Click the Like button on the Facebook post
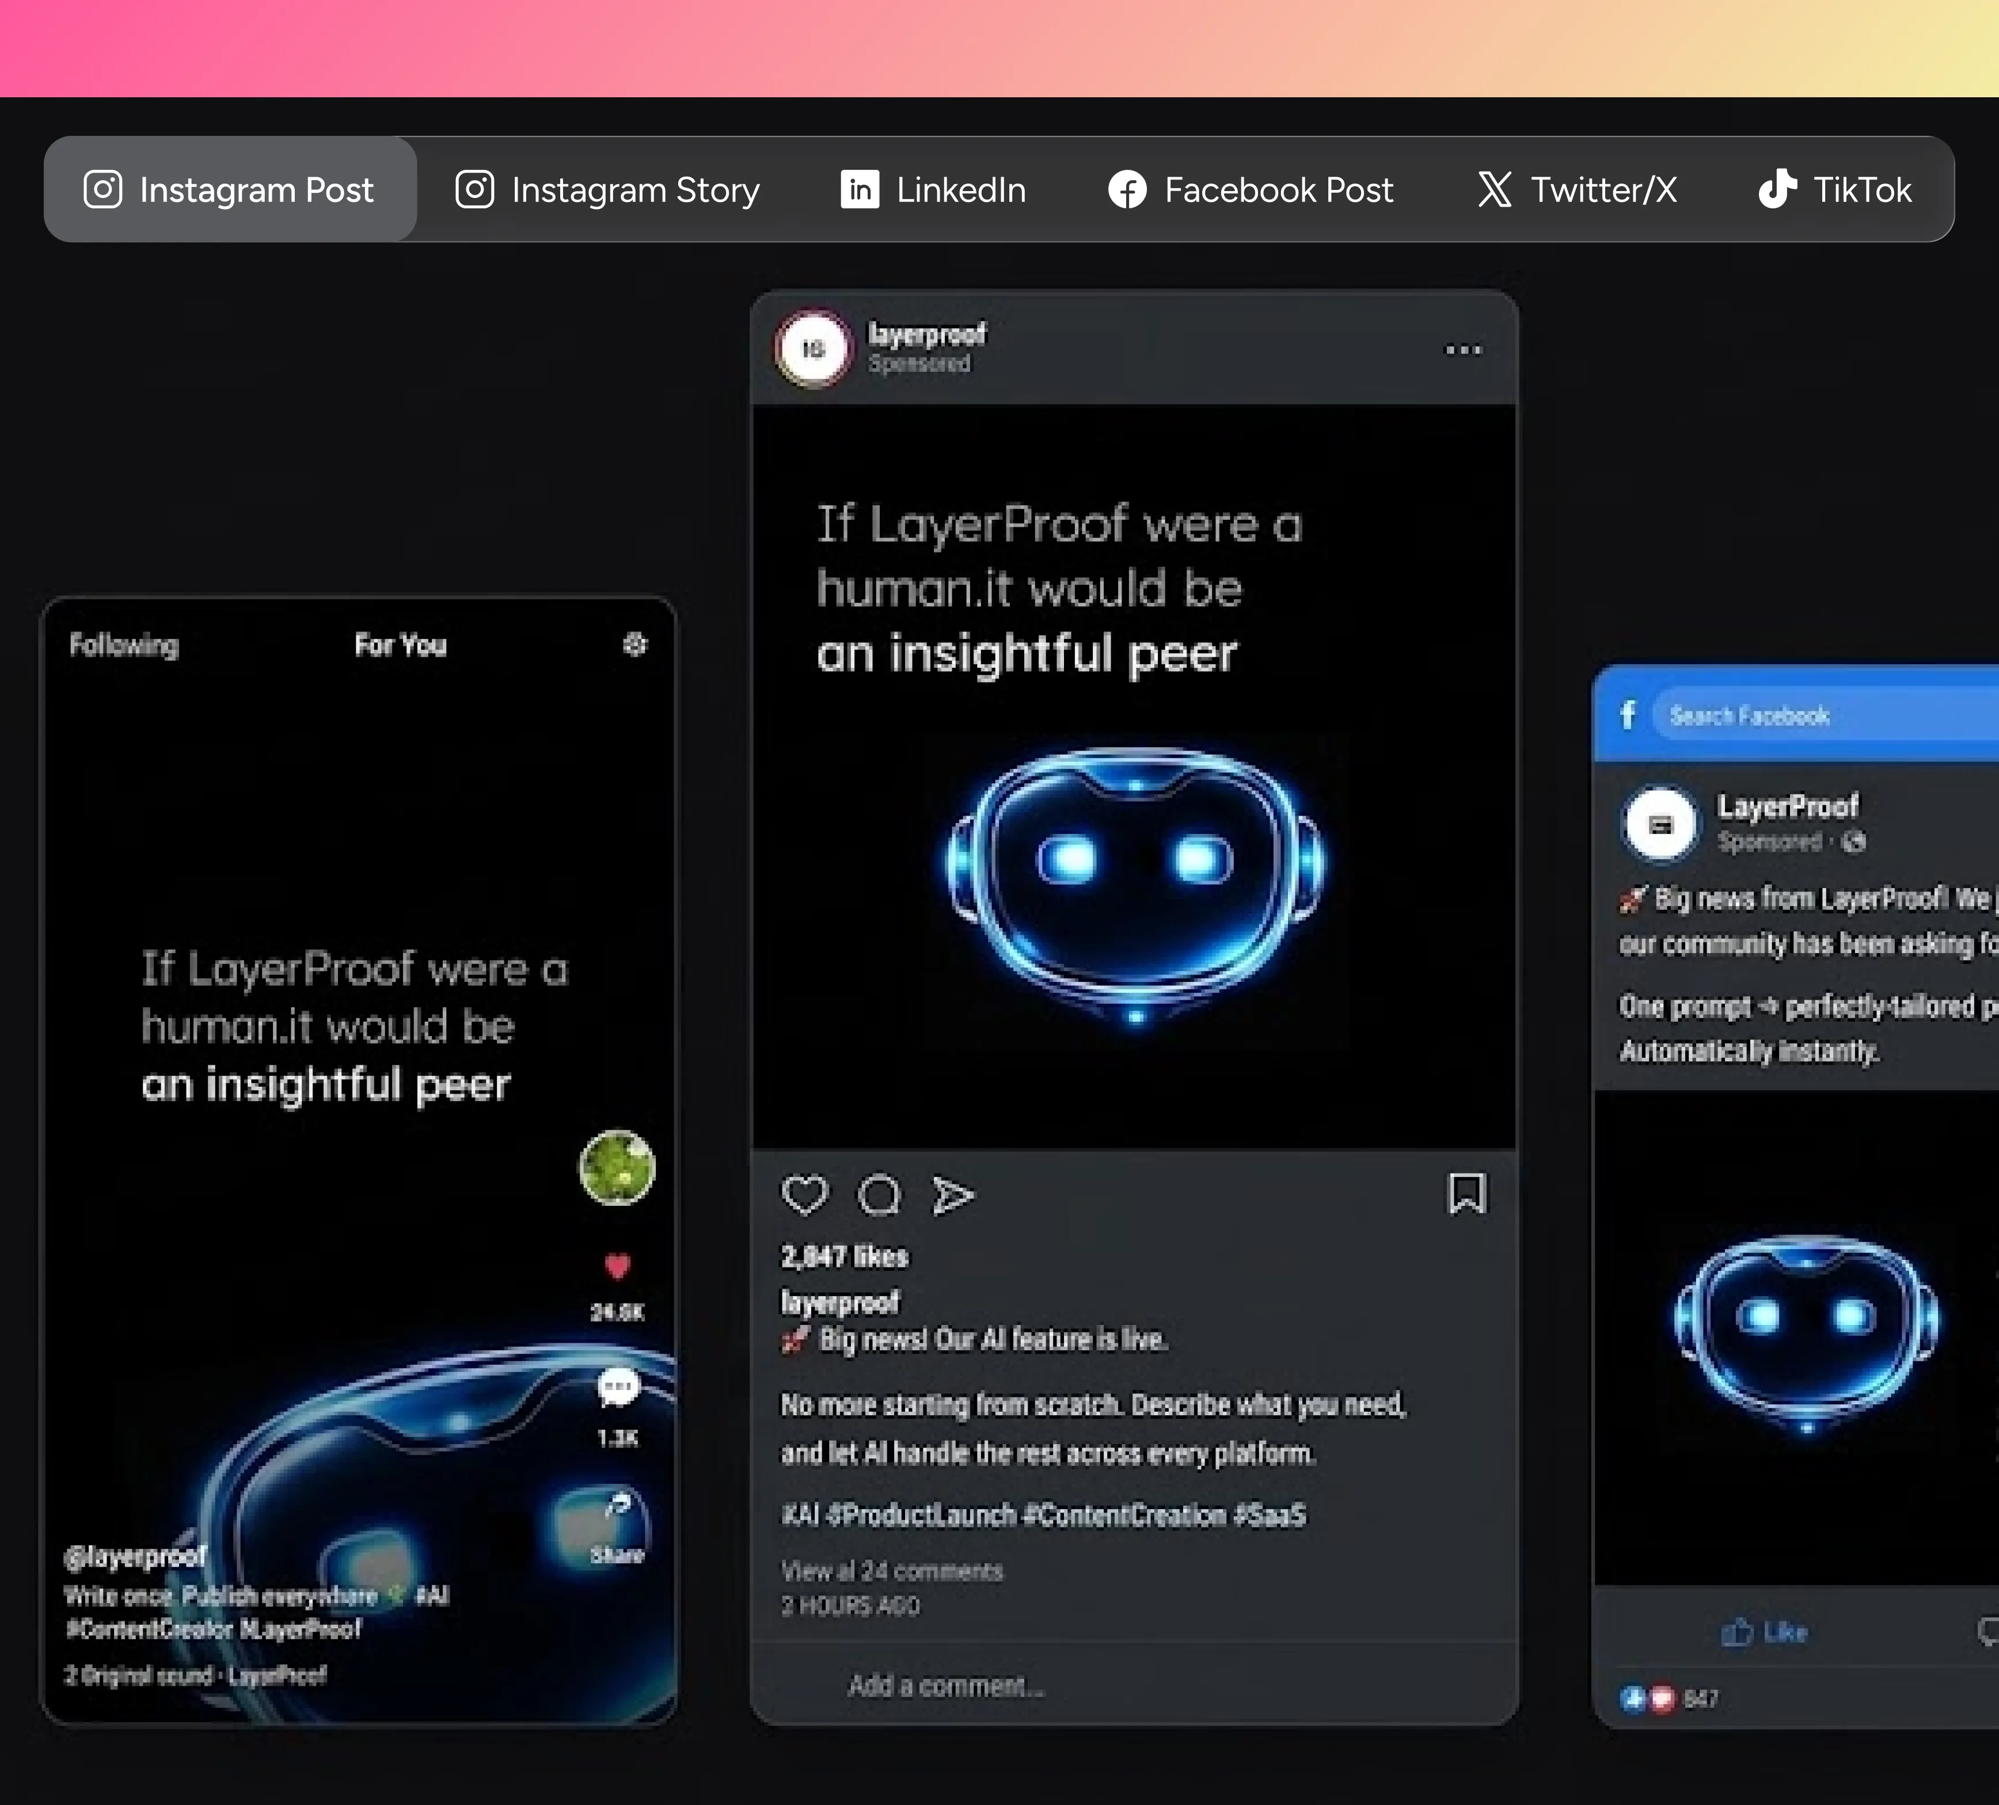 click(x=1765, y=1632)
